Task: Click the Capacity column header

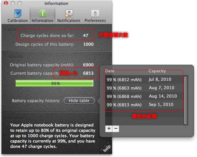Action: coord(157,71)
